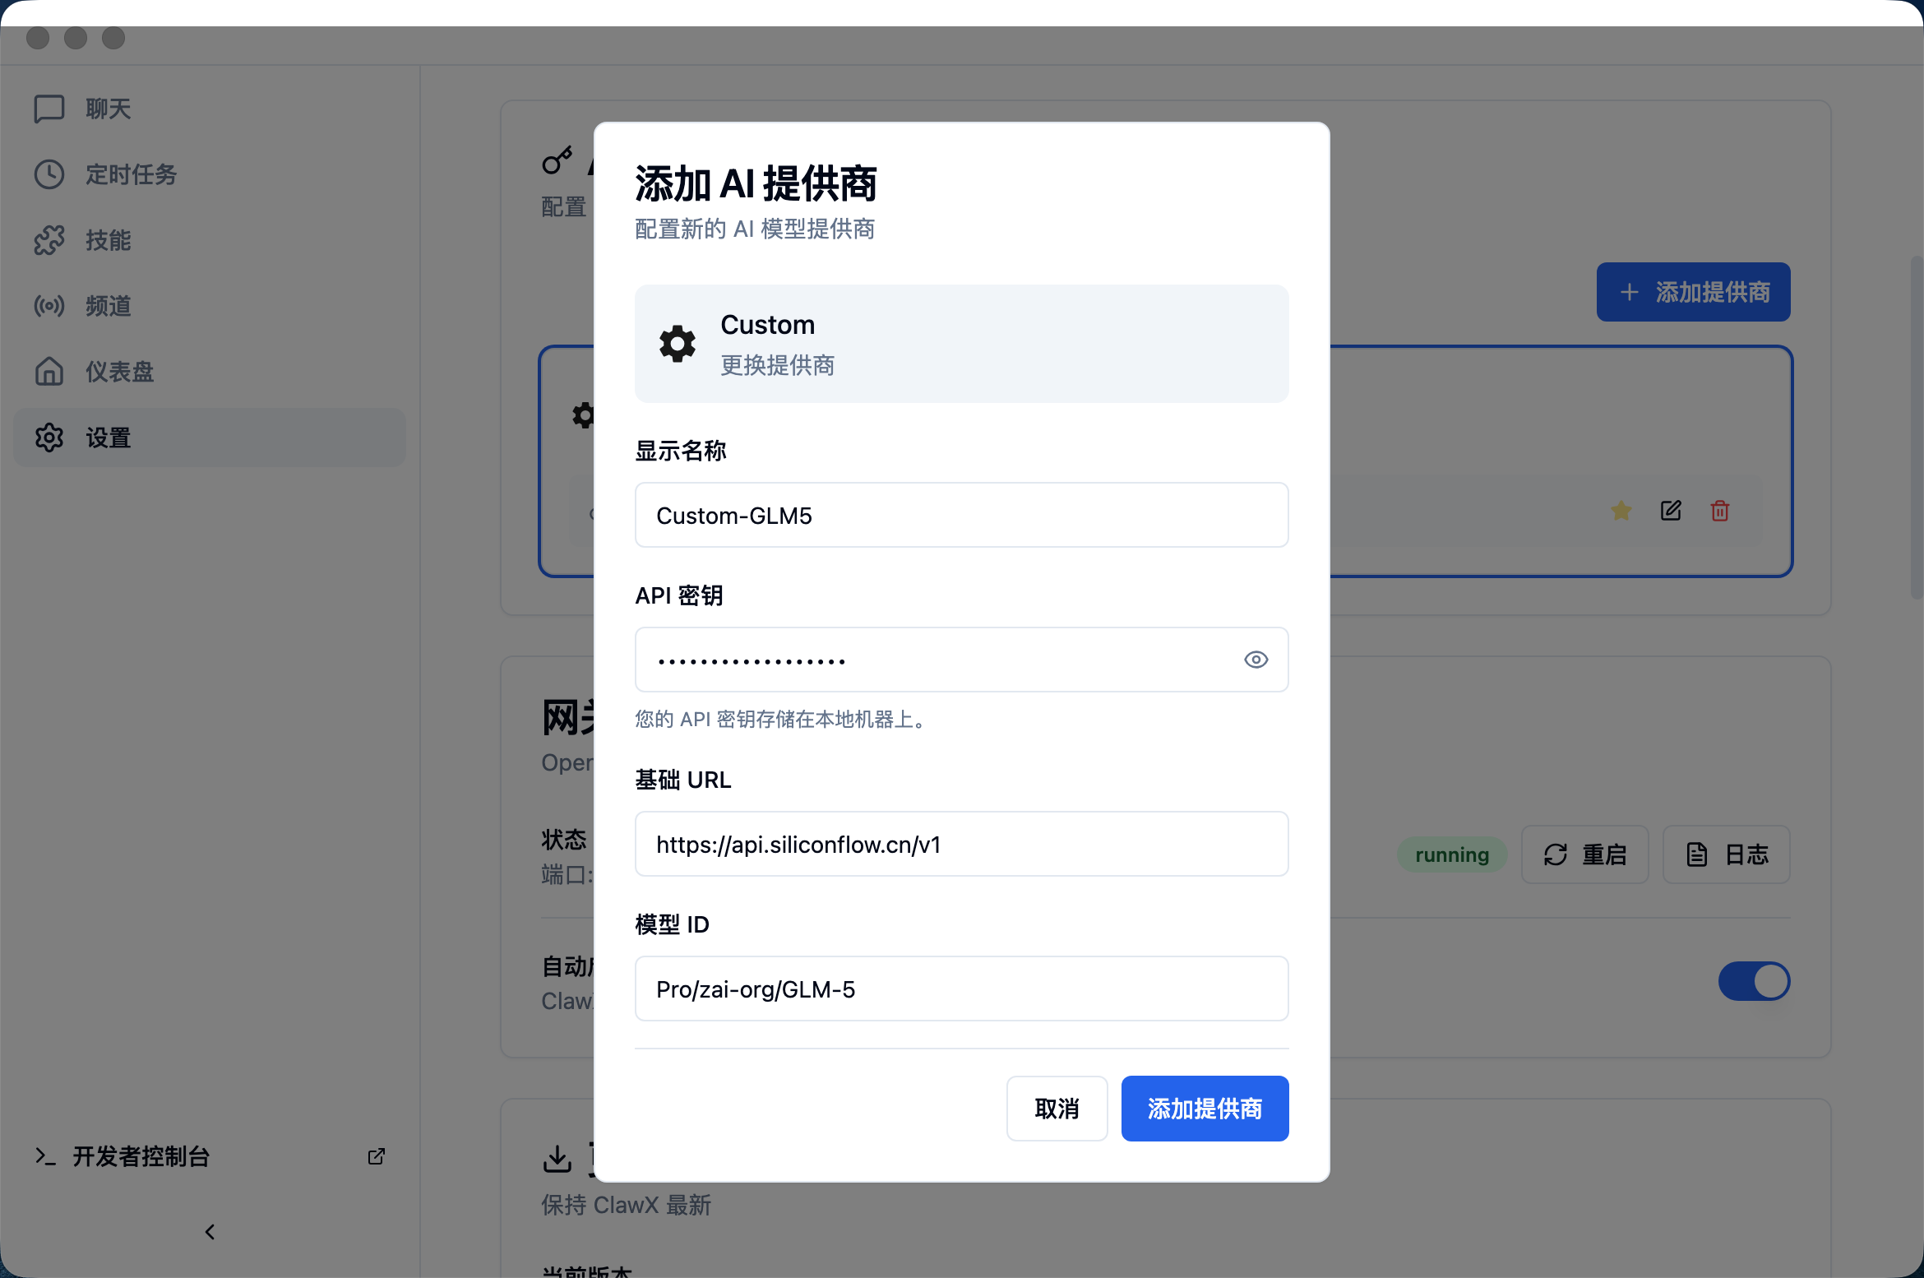1924x1278 pixels.
Task: Open 聊天 chat in sidebar
Action: click(x=107, y=109)
